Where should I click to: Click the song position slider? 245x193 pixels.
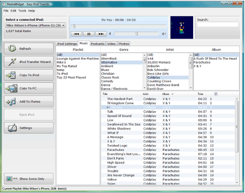pos(119,27)
